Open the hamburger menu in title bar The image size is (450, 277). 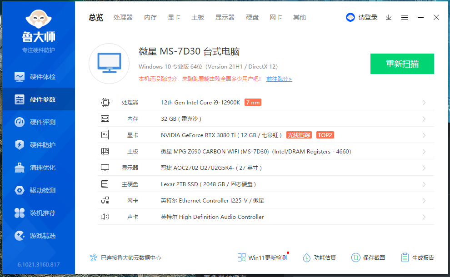(405, 17)
